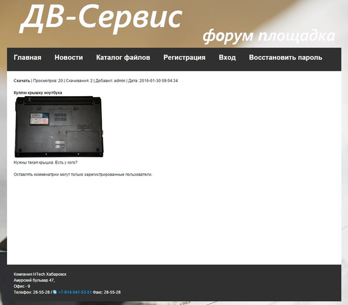Open the laptop bottom cover photo
Viewport: 348px width, 305px height.
59,127
